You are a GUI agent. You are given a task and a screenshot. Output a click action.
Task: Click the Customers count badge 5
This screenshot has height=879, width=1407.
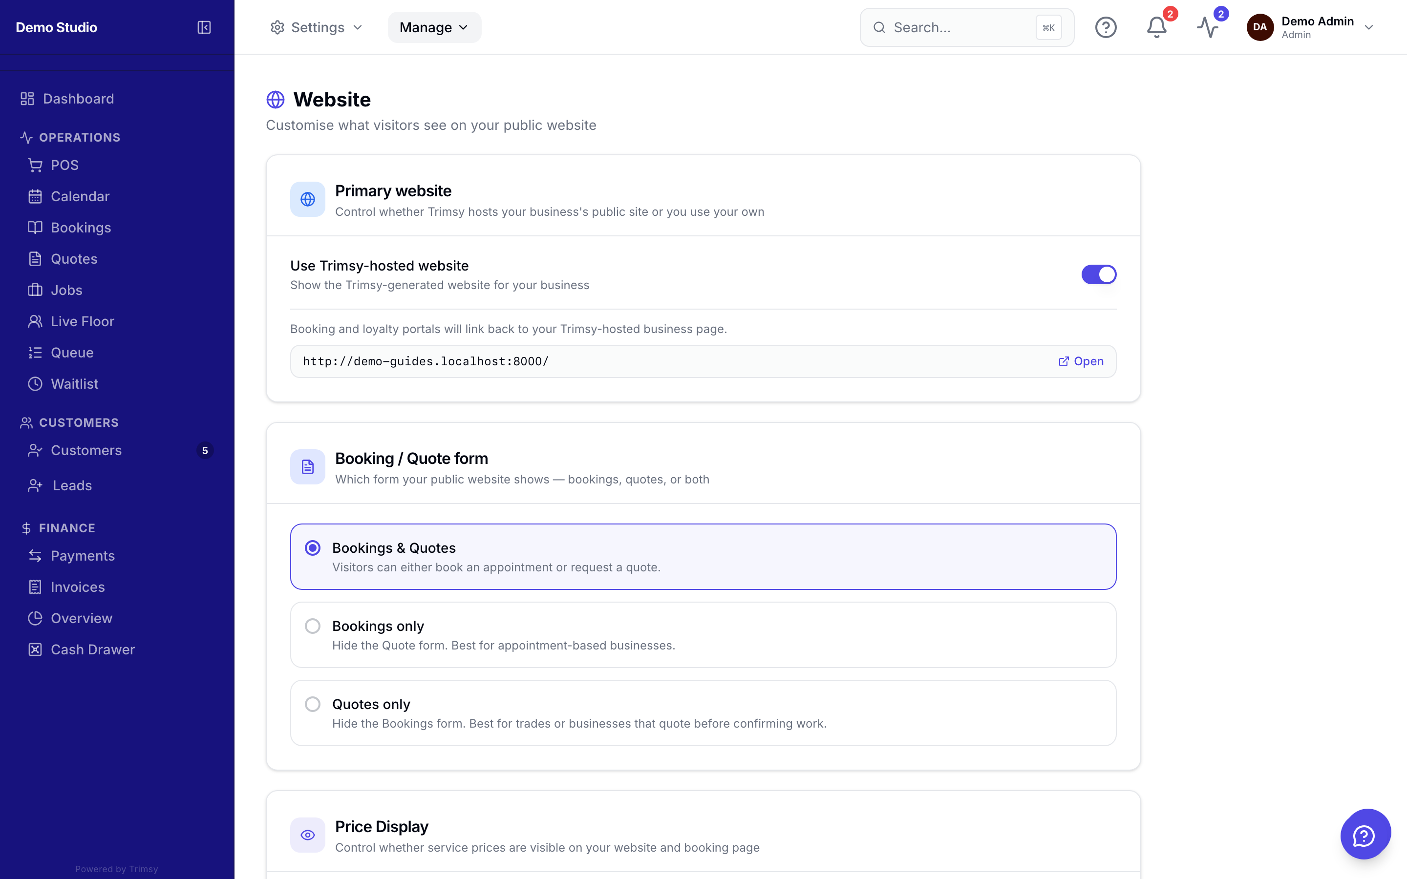click(205, 451)
